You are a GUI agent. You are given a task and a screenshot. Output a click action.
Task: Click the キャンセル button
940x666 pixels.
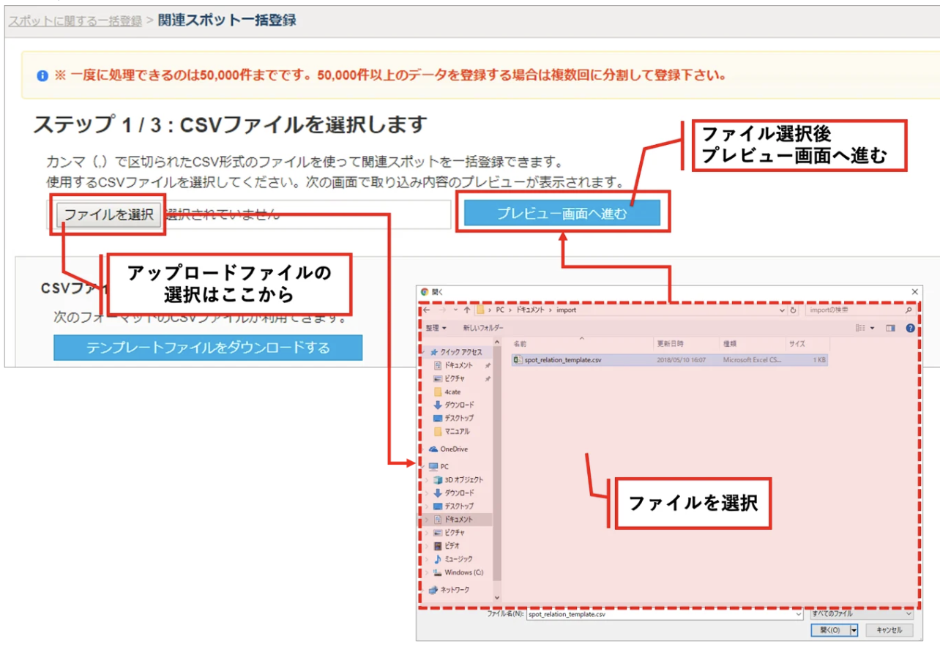click(889, 629)
